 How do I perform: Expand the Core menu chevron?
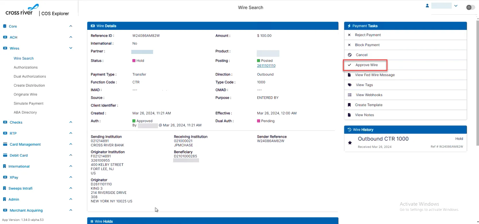pyautogui.click(x=71, y=26)
